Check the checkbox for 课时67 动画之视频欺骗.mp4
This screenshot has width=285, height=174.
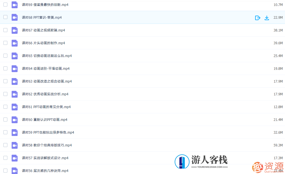[5, 30]
